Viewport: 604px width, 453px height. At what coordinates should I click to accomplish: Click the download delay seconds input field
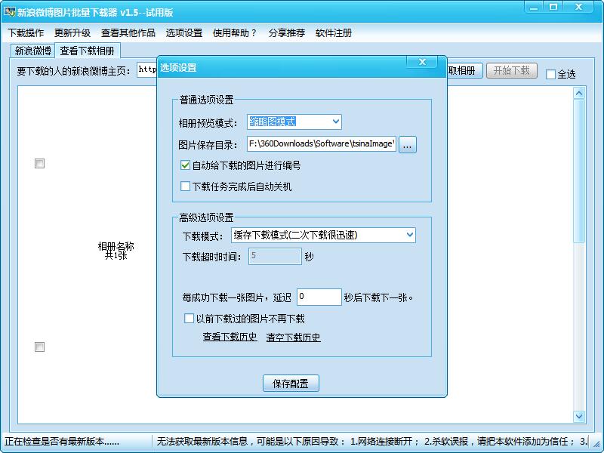point(319,297)
